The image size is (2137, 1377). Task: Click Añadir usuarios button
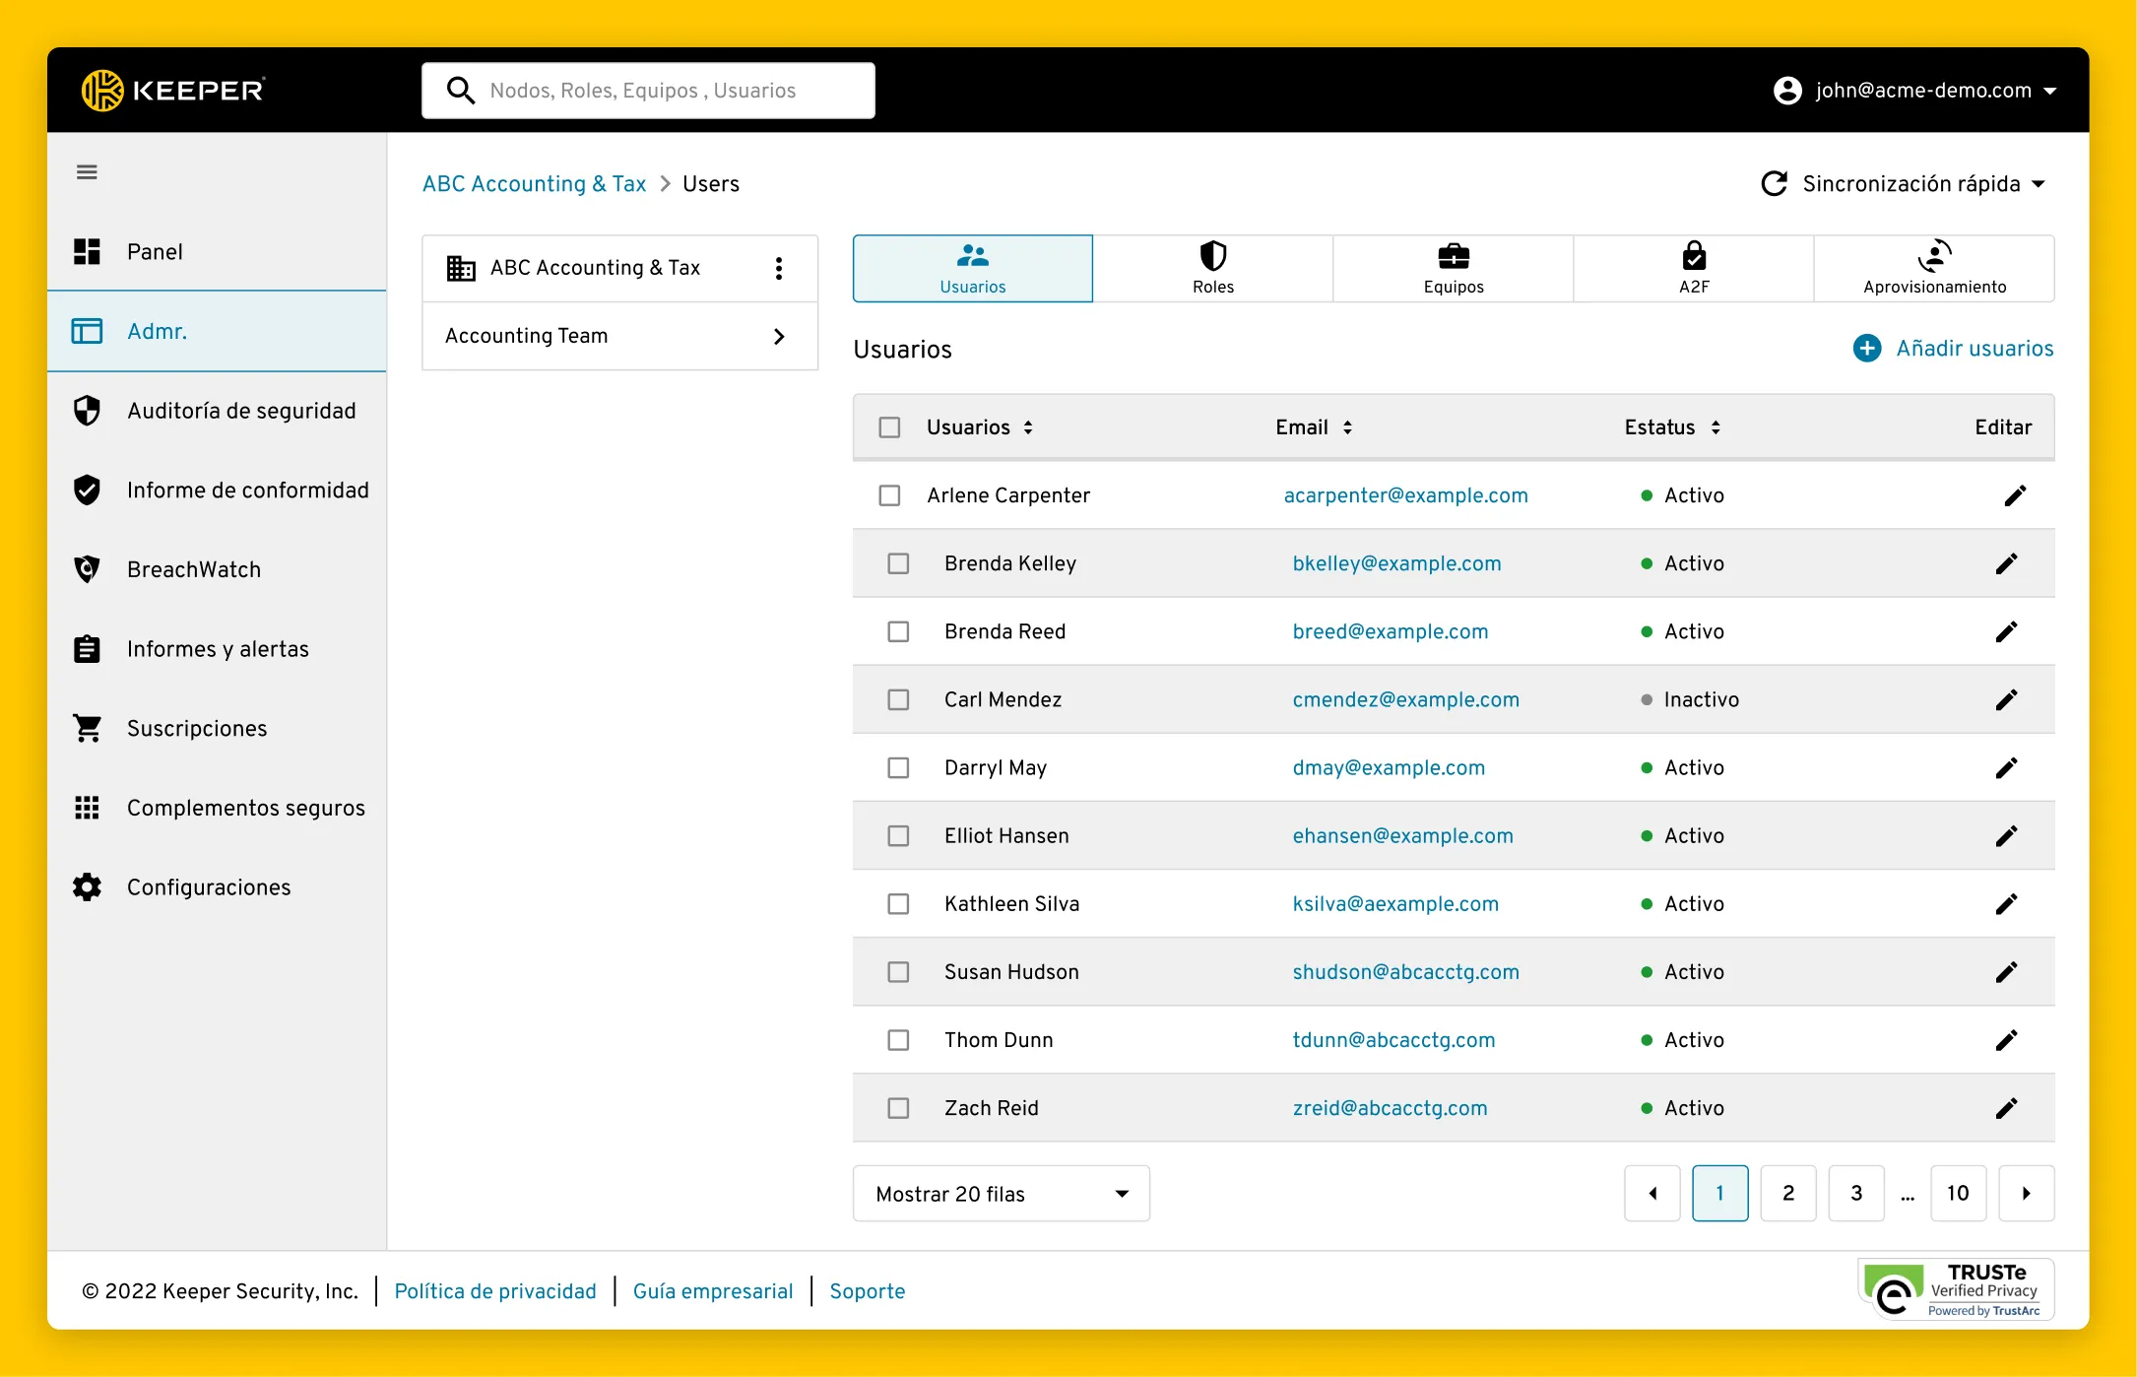coord(1952,348)
